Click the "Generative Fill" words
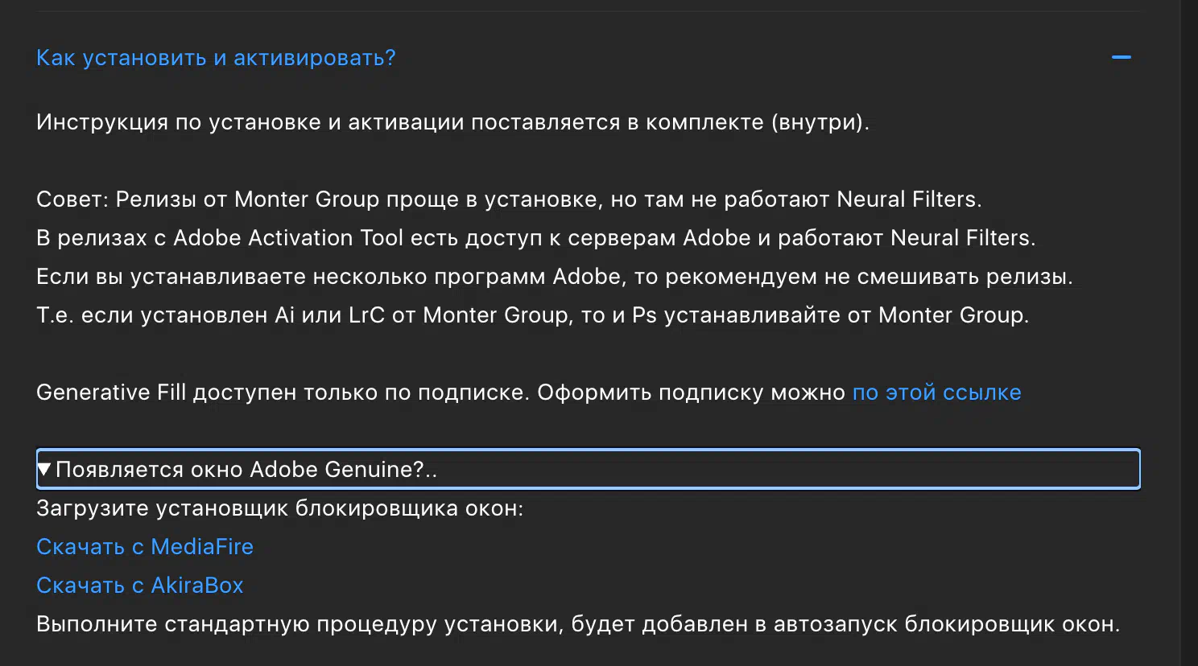The height and width of the screenshot is (666, 1198). point(111,393)
